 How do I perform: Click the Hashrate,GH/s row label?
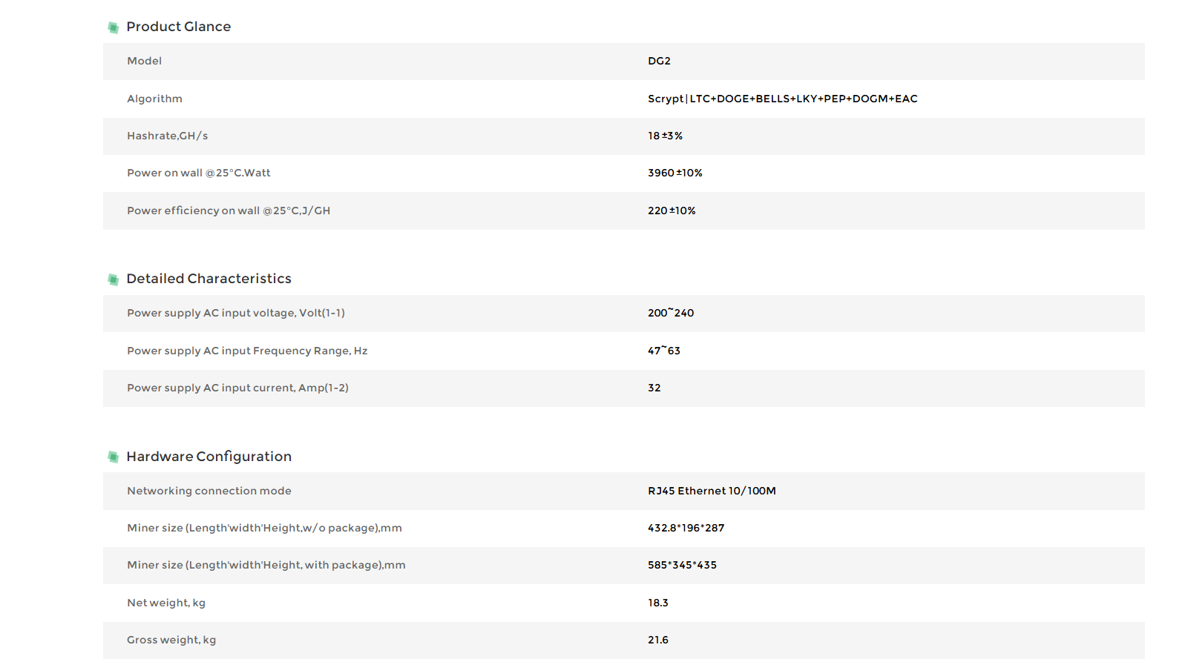[x=167, y=136]
